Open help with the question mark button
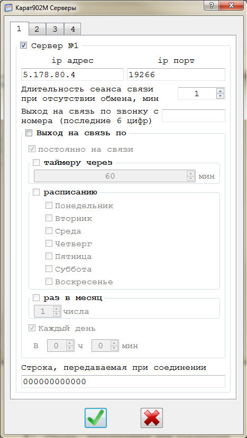Image resolution: width=247 pixels, height=438 pixels. (212, 5)
